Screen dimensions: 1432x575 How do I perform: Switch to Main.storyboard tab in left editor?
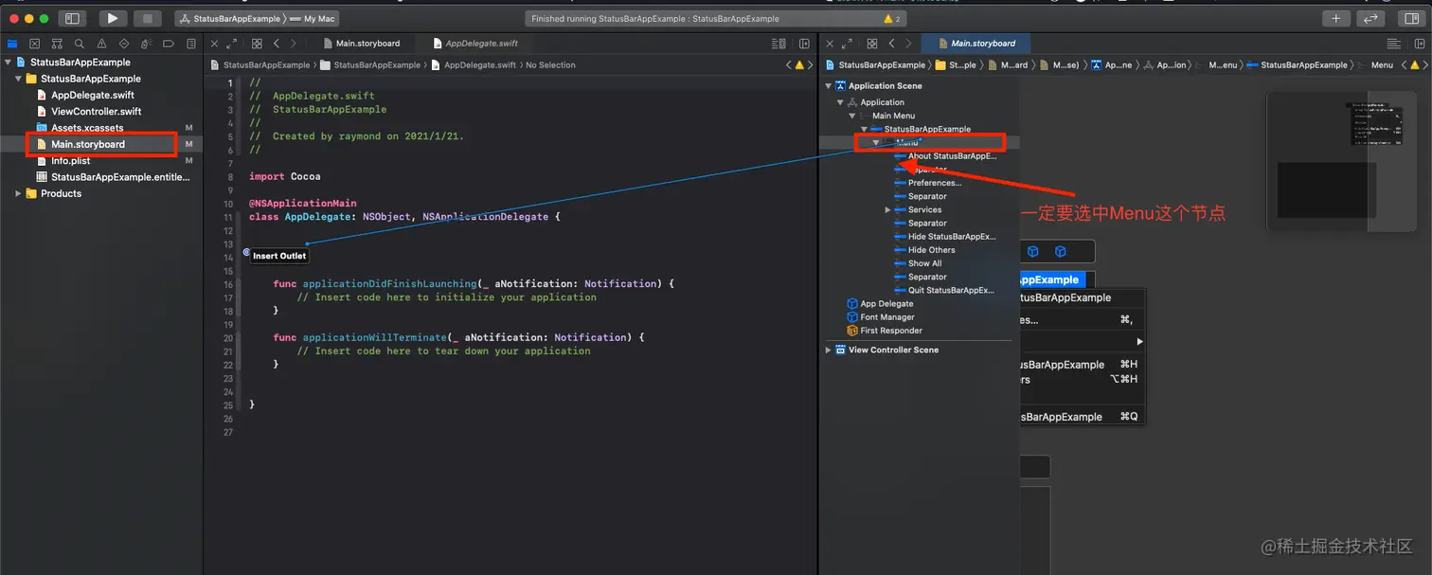(x=361, y=44)
